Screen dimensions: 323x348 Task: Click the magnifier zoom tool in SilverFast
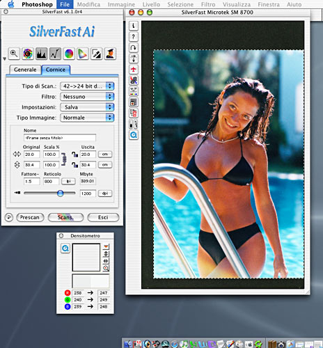(x=14, y=54)
